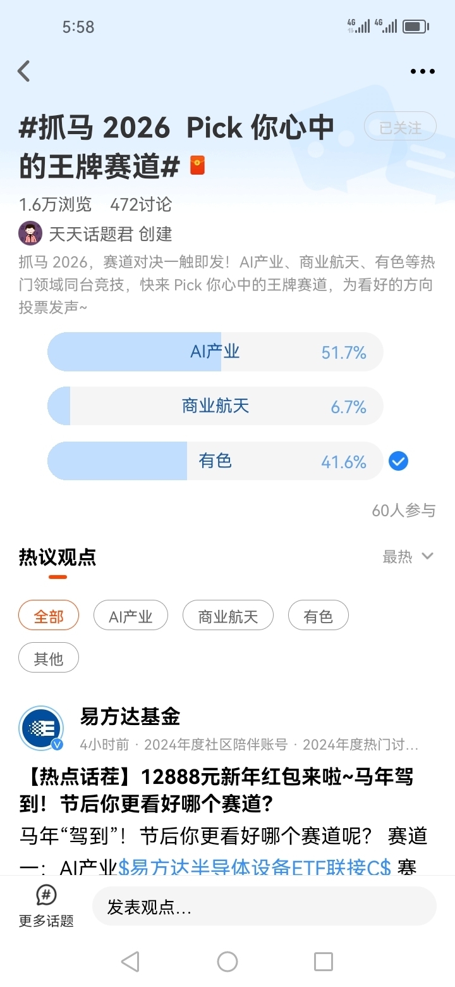Viewport: 455px width, 987px height.
Task: Tap the back arrow icon
Action: (x=24, y=71)
